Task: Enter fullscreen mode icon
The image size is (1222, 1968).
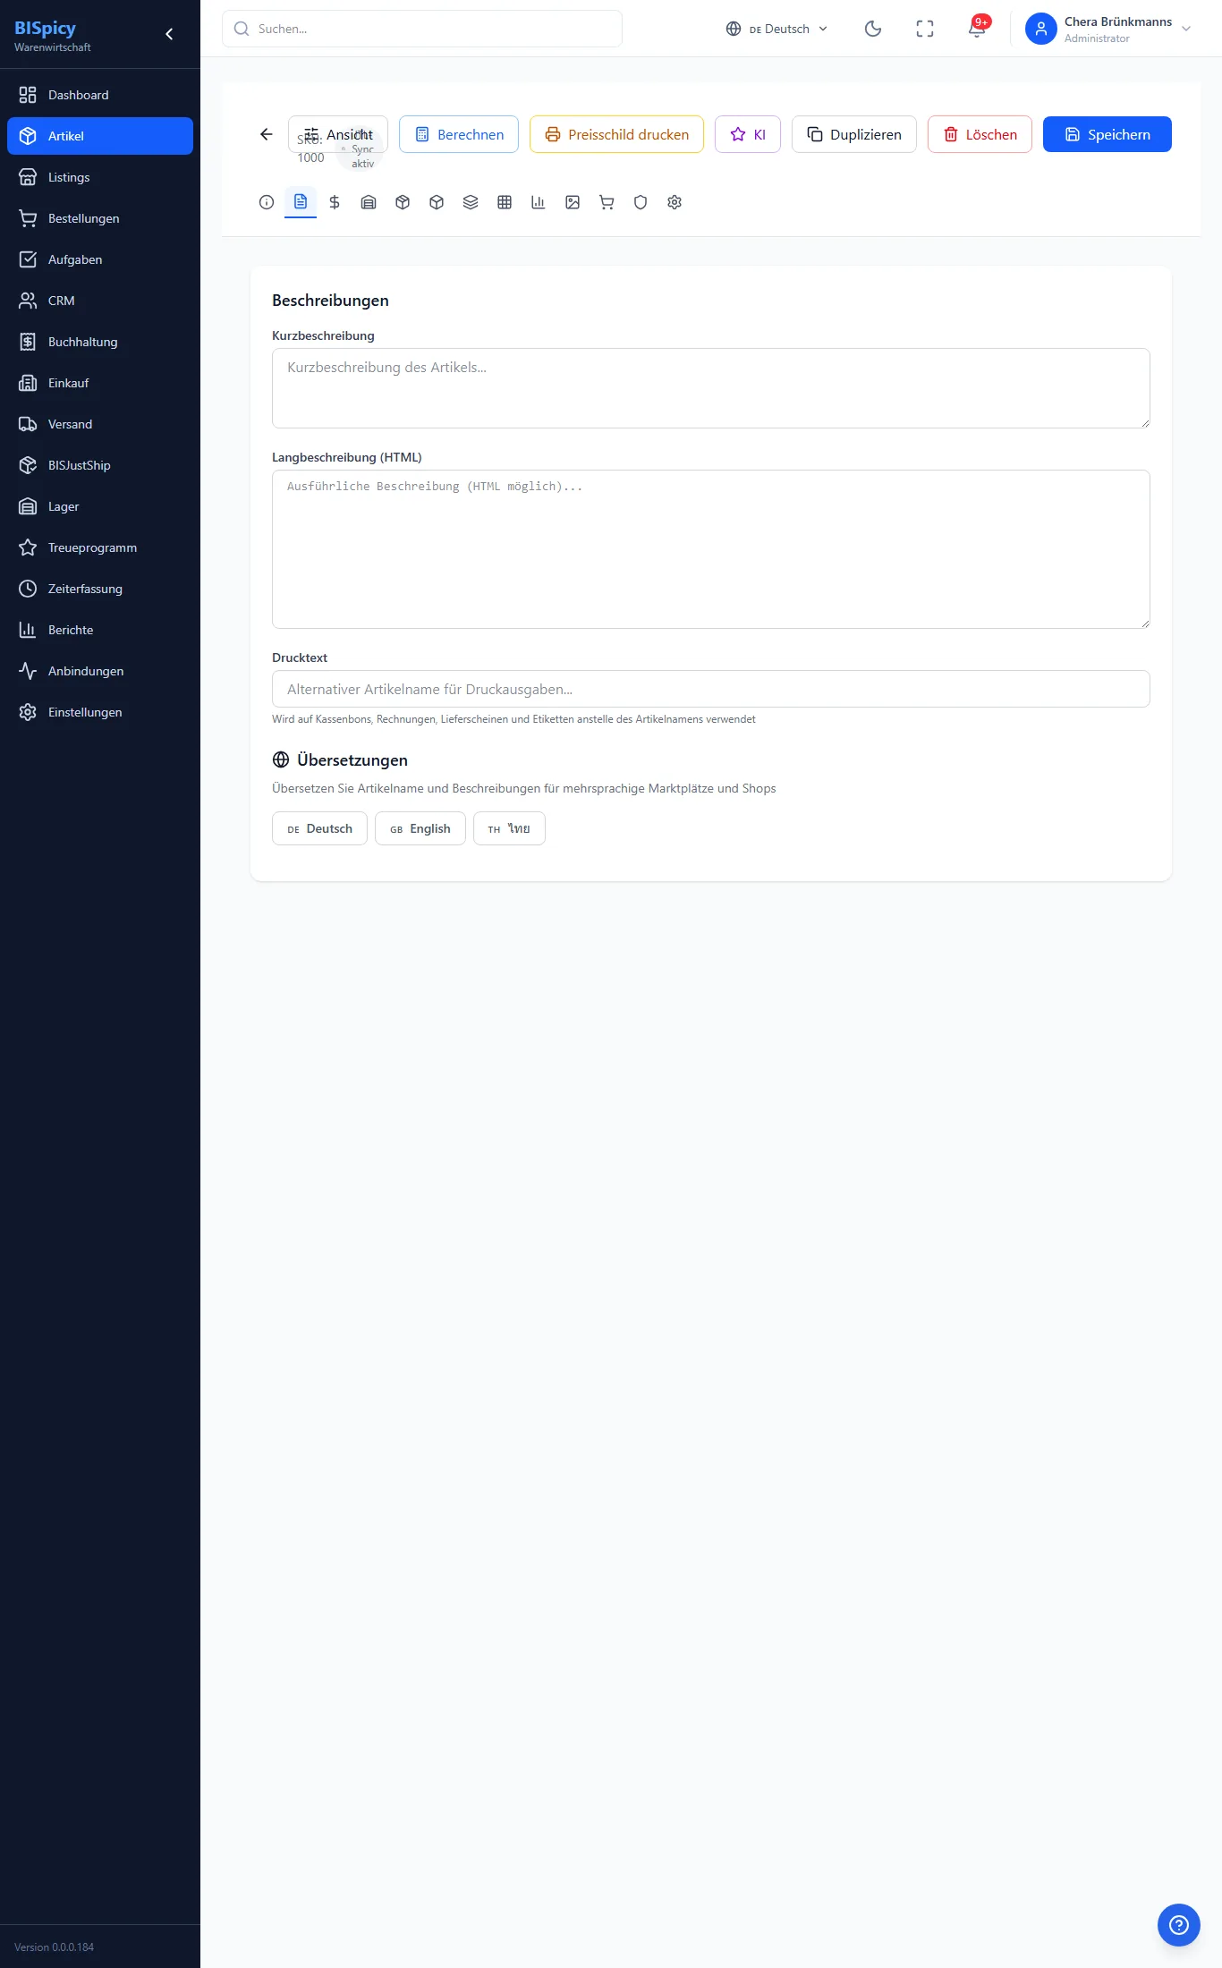Action: coord(925,29)
